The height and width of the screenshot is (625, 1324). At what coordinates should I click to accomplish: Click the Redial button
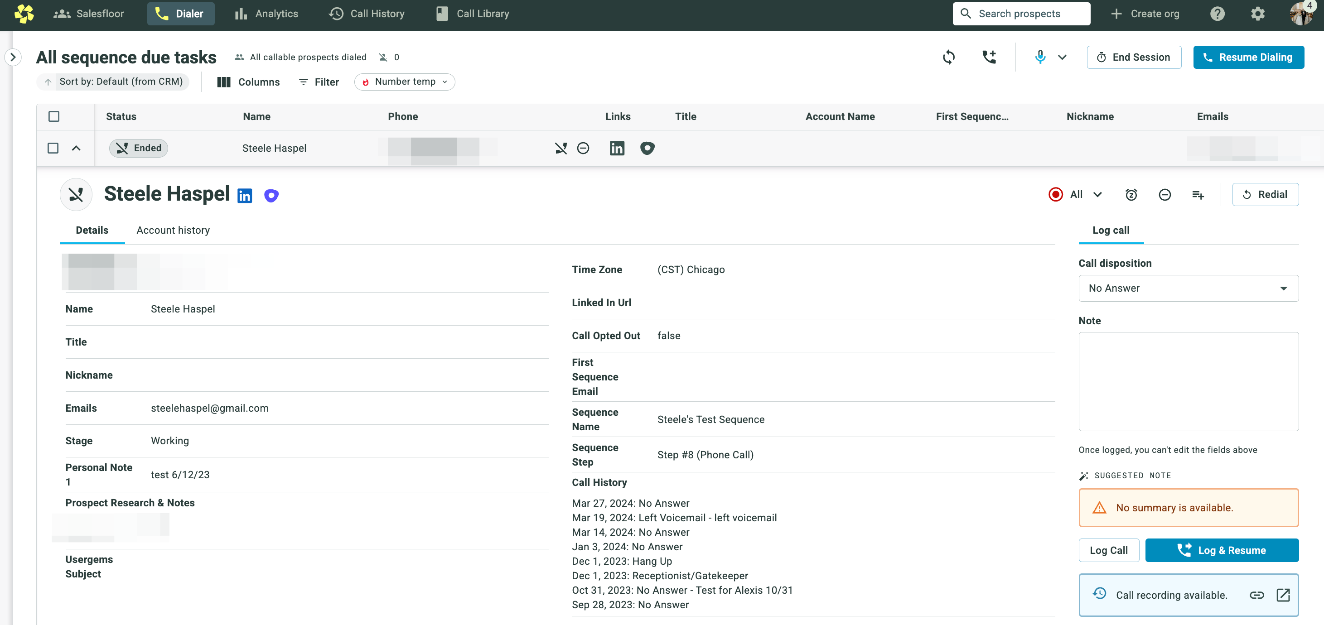(x=1266, y=195)
